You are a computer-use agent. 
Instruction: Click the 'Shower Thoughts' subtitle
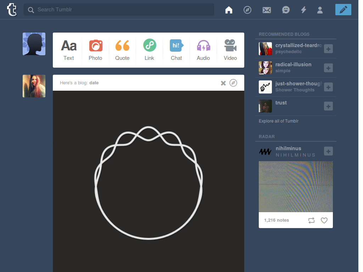click(x=295, y=90)
